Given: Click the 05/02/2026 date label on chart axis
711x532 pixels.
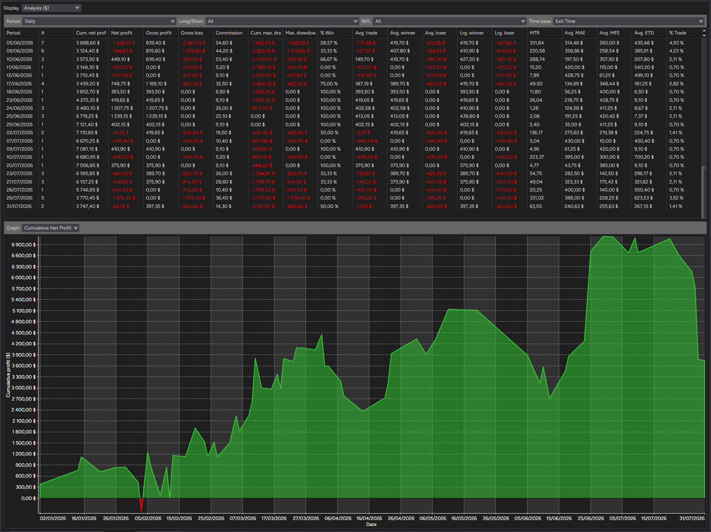Looking at the screenshot, I should (148, 518).
